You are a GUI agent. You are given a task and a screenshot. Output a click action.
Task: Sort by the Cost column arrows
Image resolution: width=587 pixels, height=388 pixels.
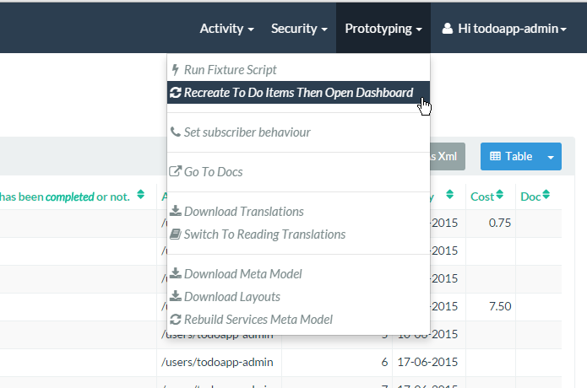(500, 196)
